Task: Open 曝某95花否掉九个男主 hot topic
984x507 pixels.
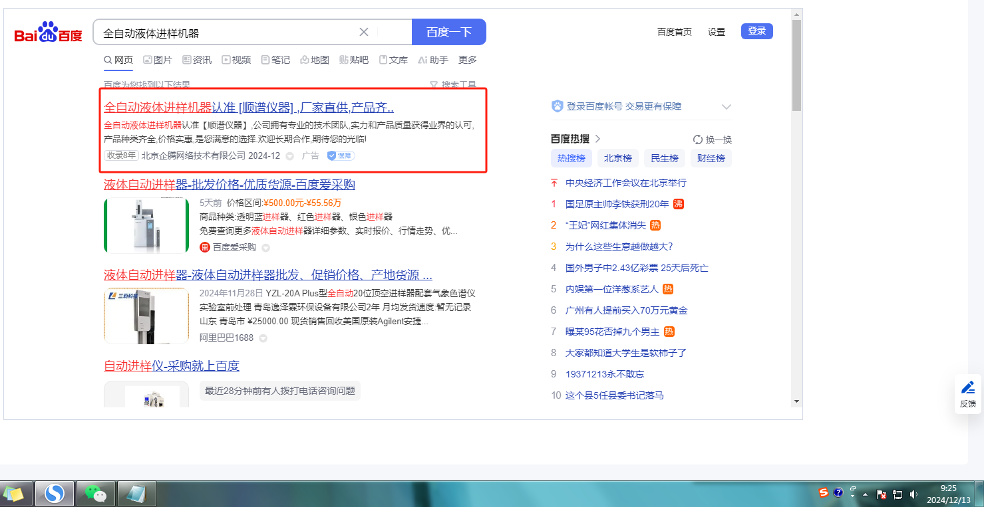Action: pyautogui.click(x=613, y=332)
